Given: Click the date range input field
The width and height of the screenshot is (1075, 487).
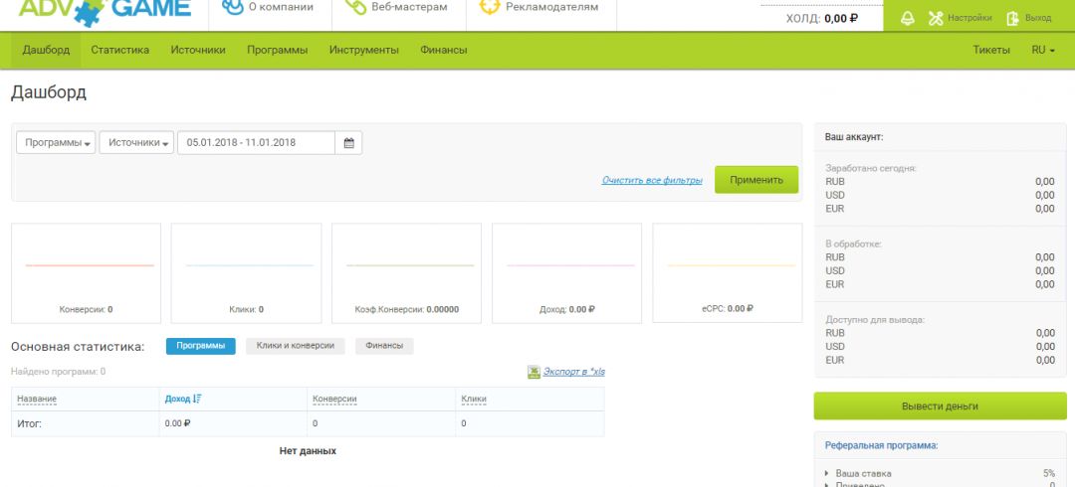Looking at the screenshot, I should click(x=257, y=143).
